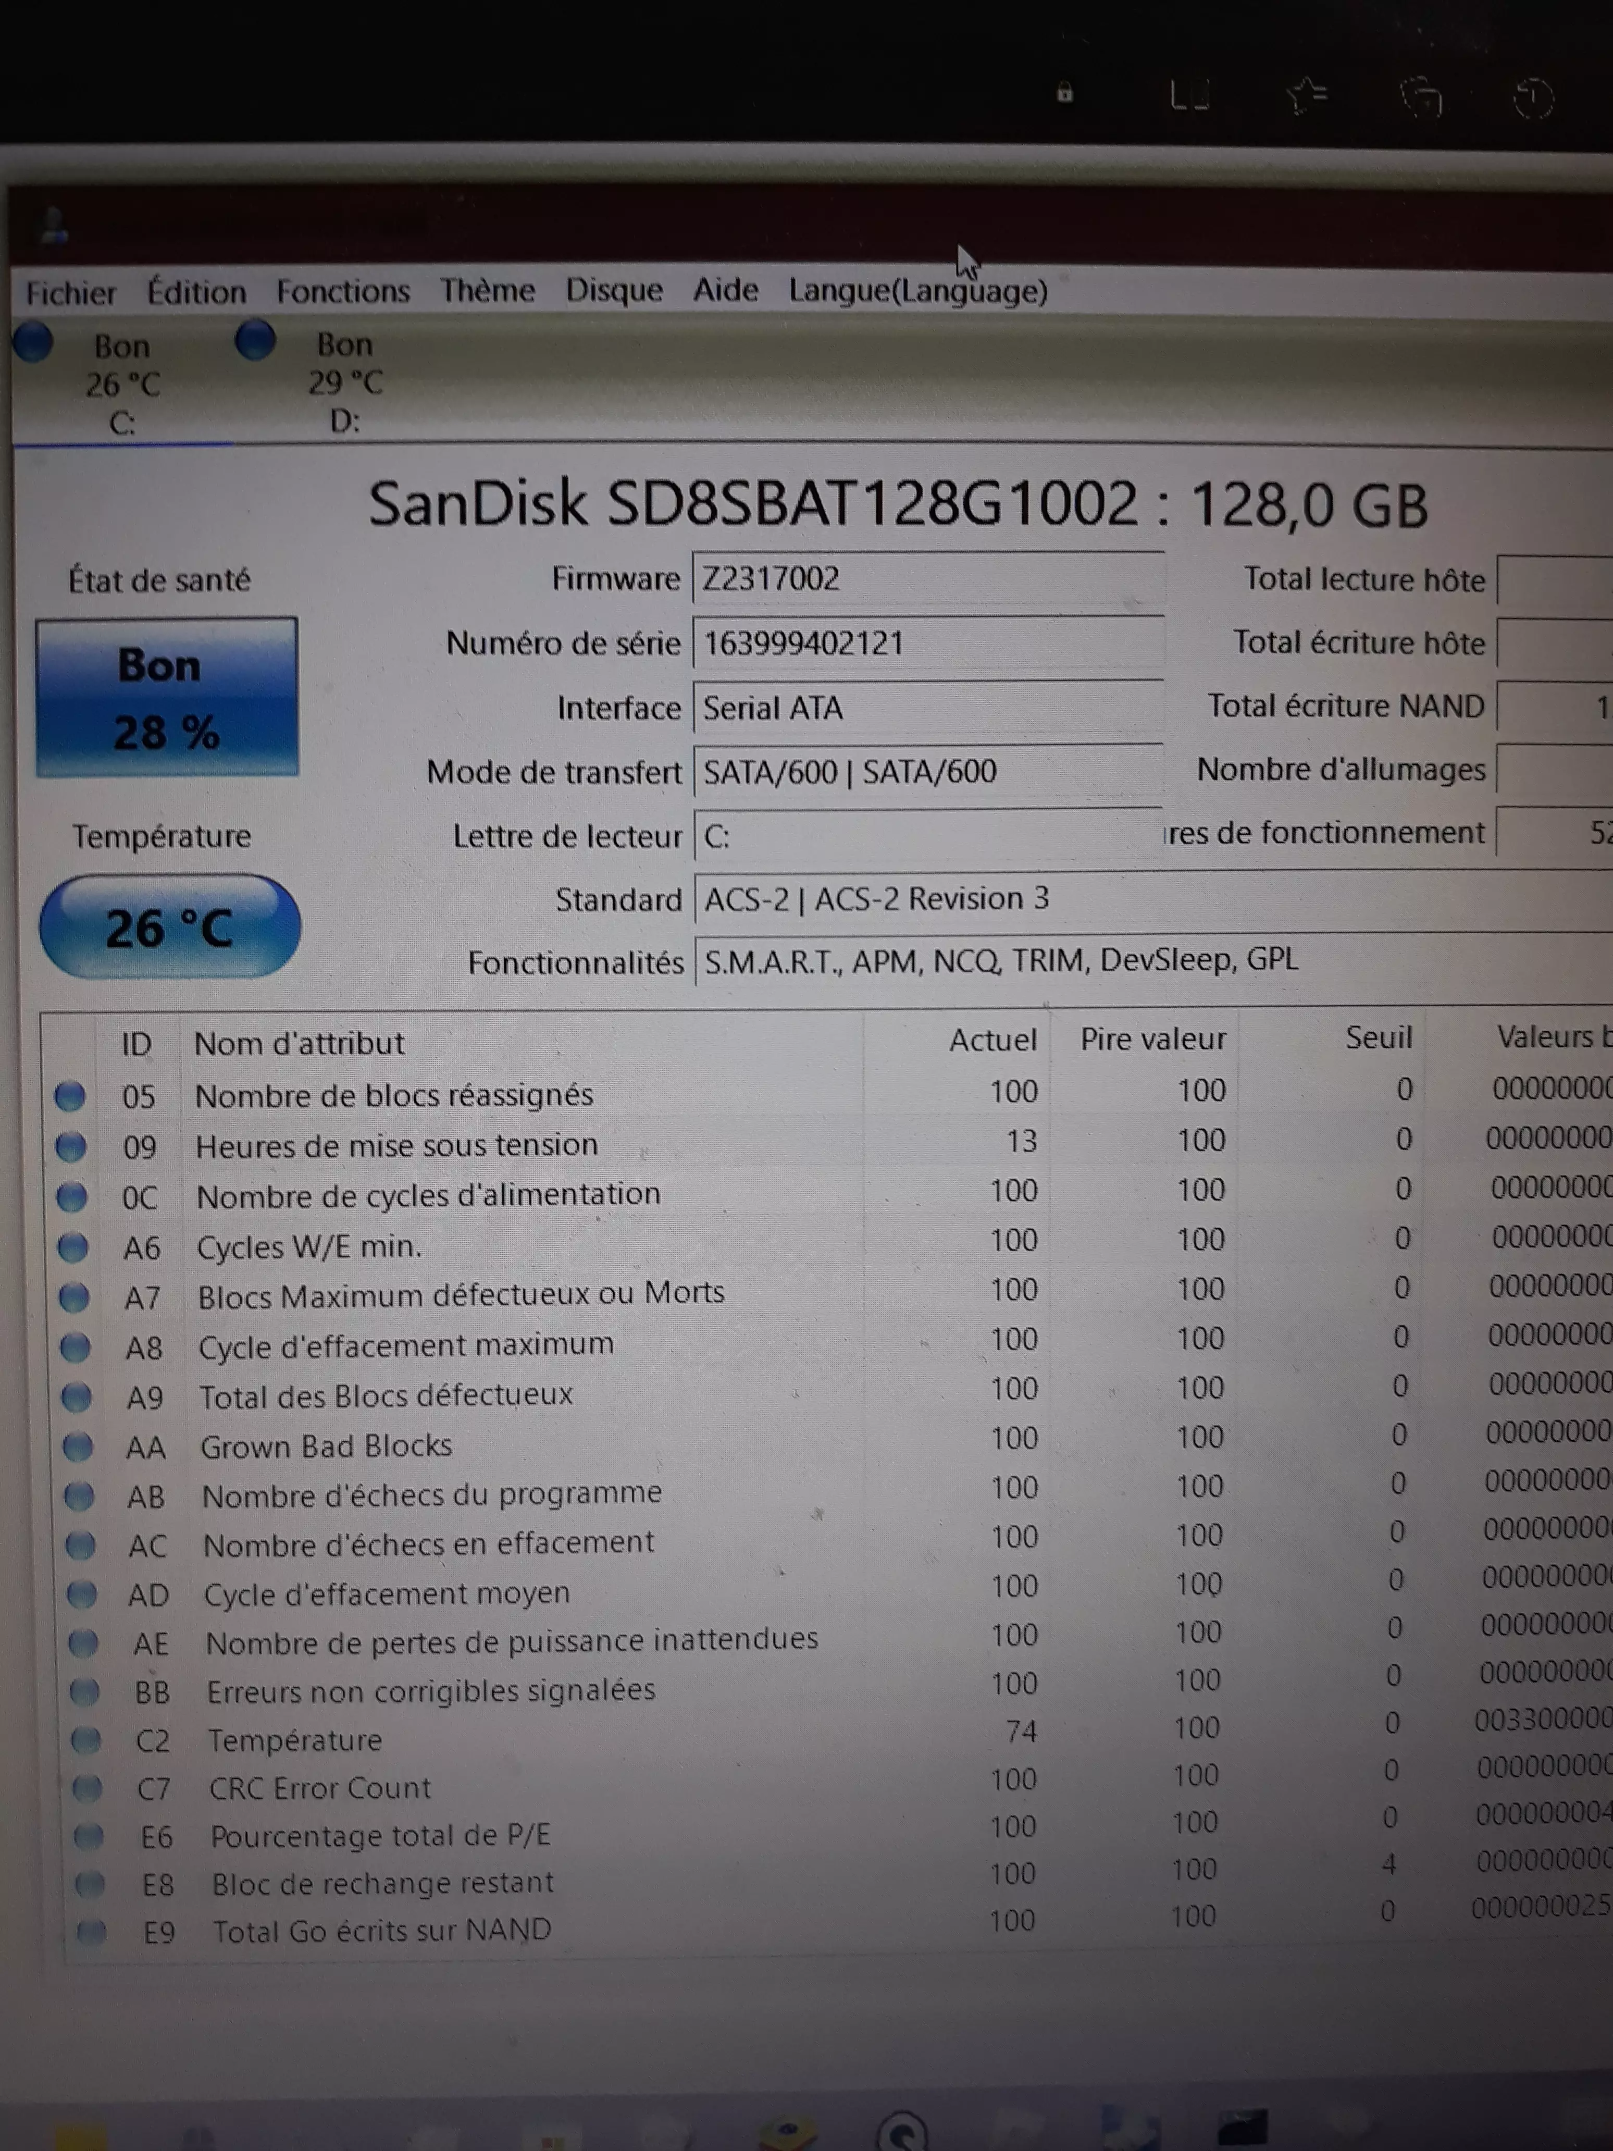Select the D: drive tab at 29 °C

pyautogui.click(x=344, y=382)
